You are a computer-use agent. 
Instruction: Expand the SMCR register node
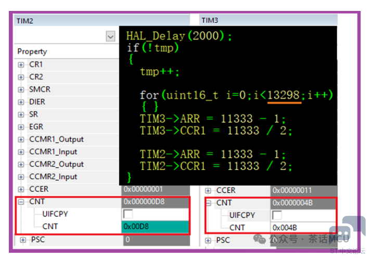click(x=21, y=89)
